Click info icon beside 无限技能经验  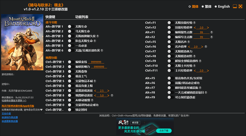(194, 23)
